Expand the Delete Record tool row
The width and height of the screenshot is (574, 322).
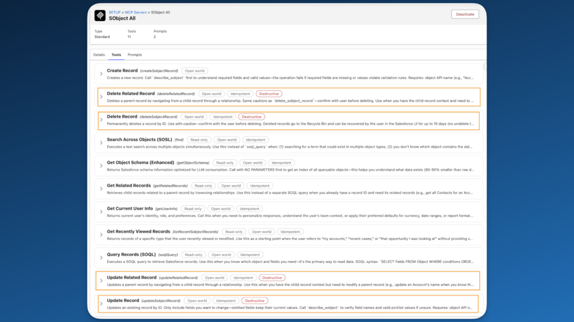(101, 120)
